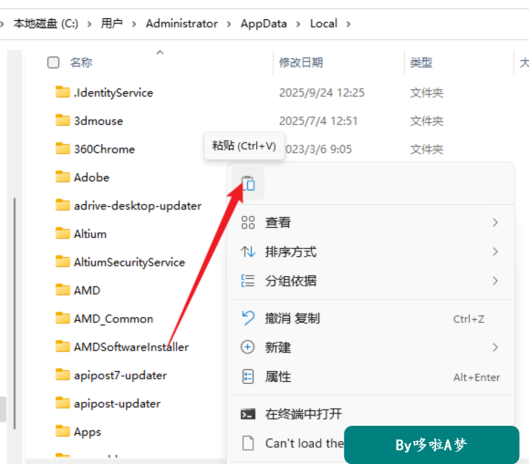Click the Paste icon in context menu
Image resolution: width=529 pixels, height=464 pixels.
pos(248,183)
